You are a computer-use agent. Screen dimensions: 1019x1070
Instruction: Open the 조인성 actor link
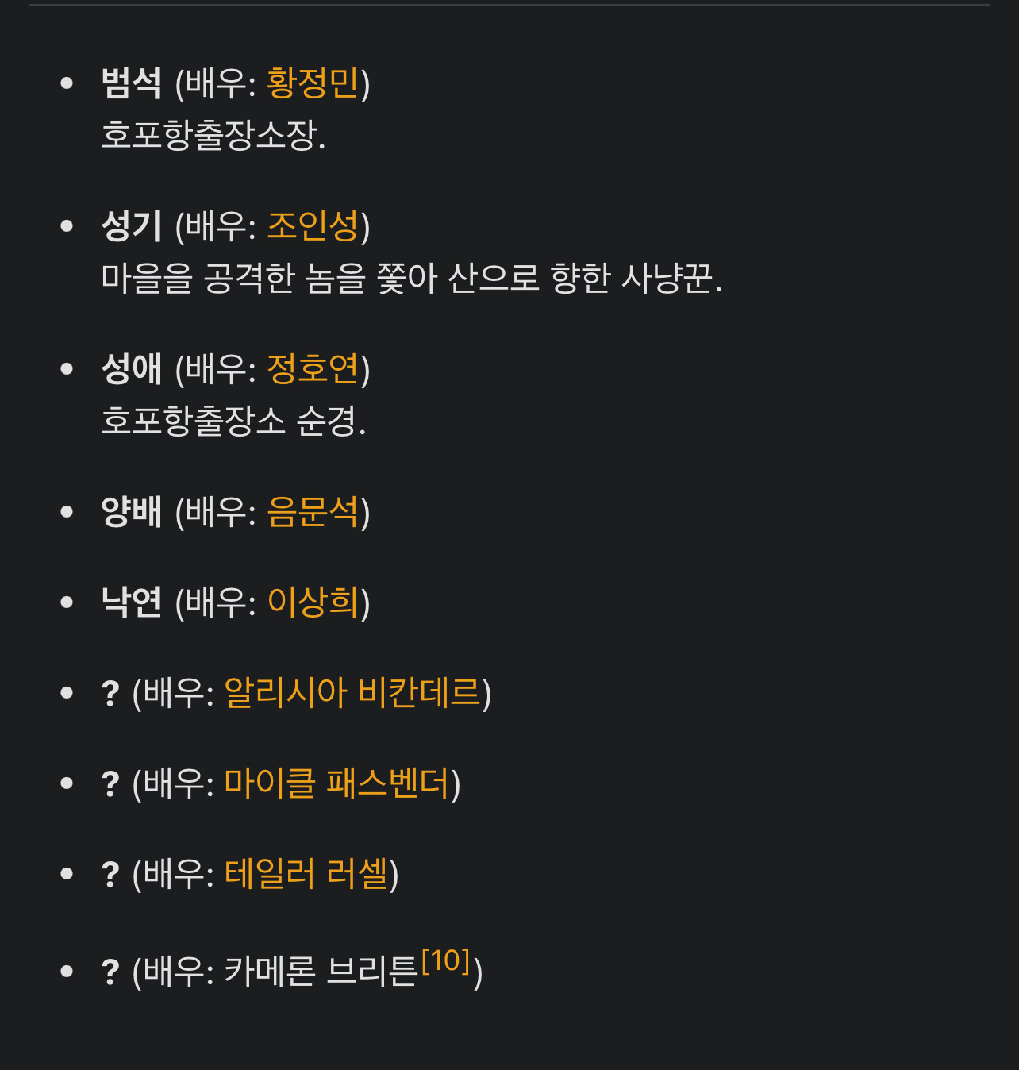313,226
